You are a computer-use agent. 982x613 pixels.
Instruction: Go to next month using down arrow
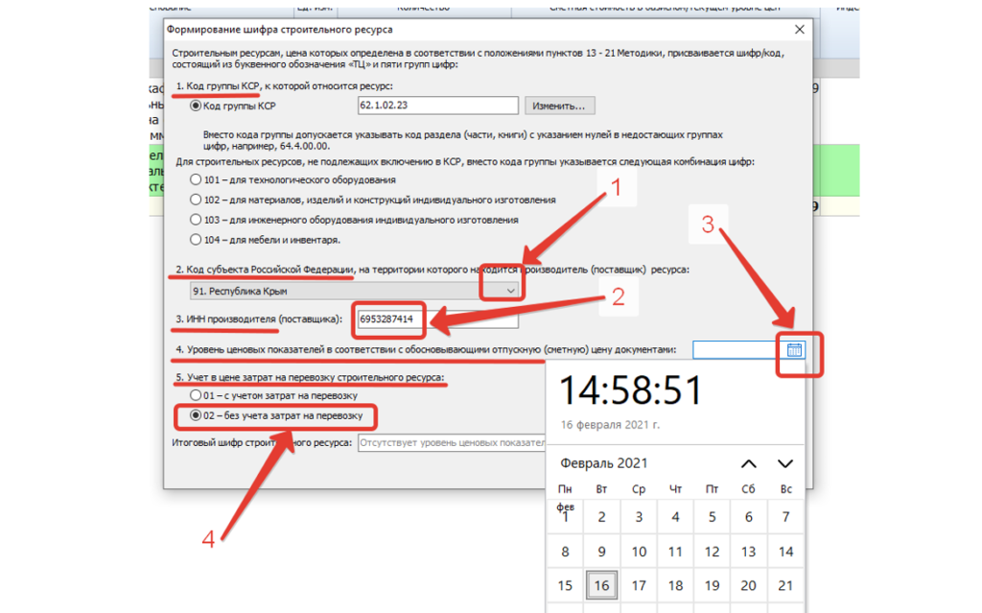(784, 464)
